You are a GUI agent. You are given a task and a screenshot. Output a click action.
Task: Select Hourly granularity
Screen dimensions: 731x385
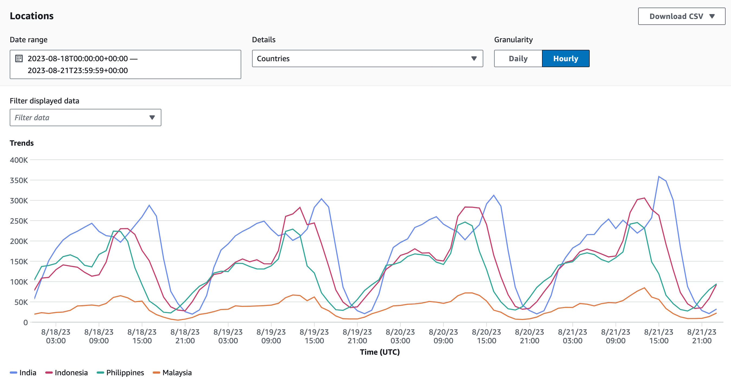[566, 58]
